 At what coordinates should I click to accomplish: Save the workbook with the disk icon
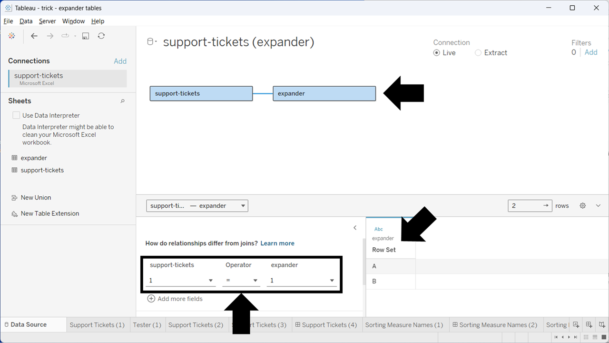point(86,36)
